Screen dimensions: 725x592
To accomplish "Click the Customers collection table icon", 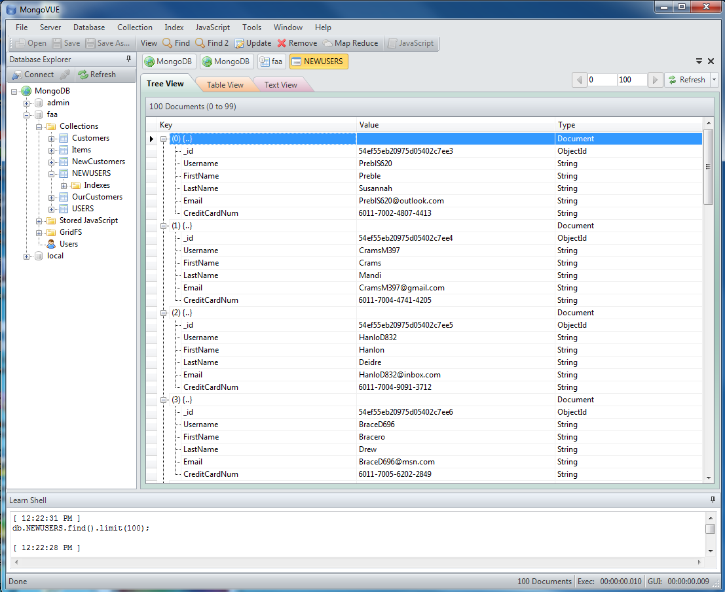I will tap(64, 138).
